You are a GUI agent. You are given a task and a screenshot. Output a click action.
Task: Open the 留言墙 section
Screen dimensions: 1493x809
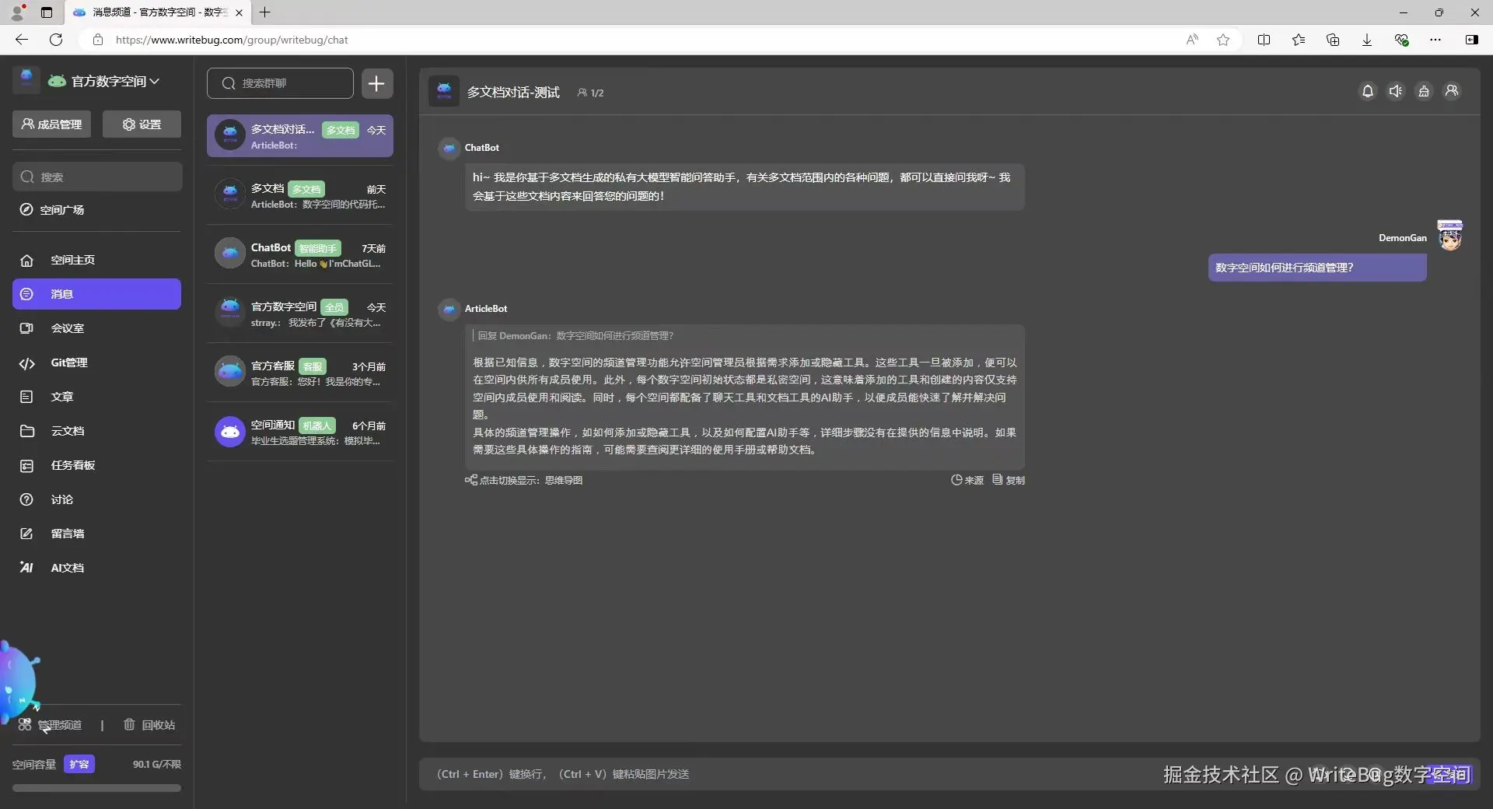point(68,534)
